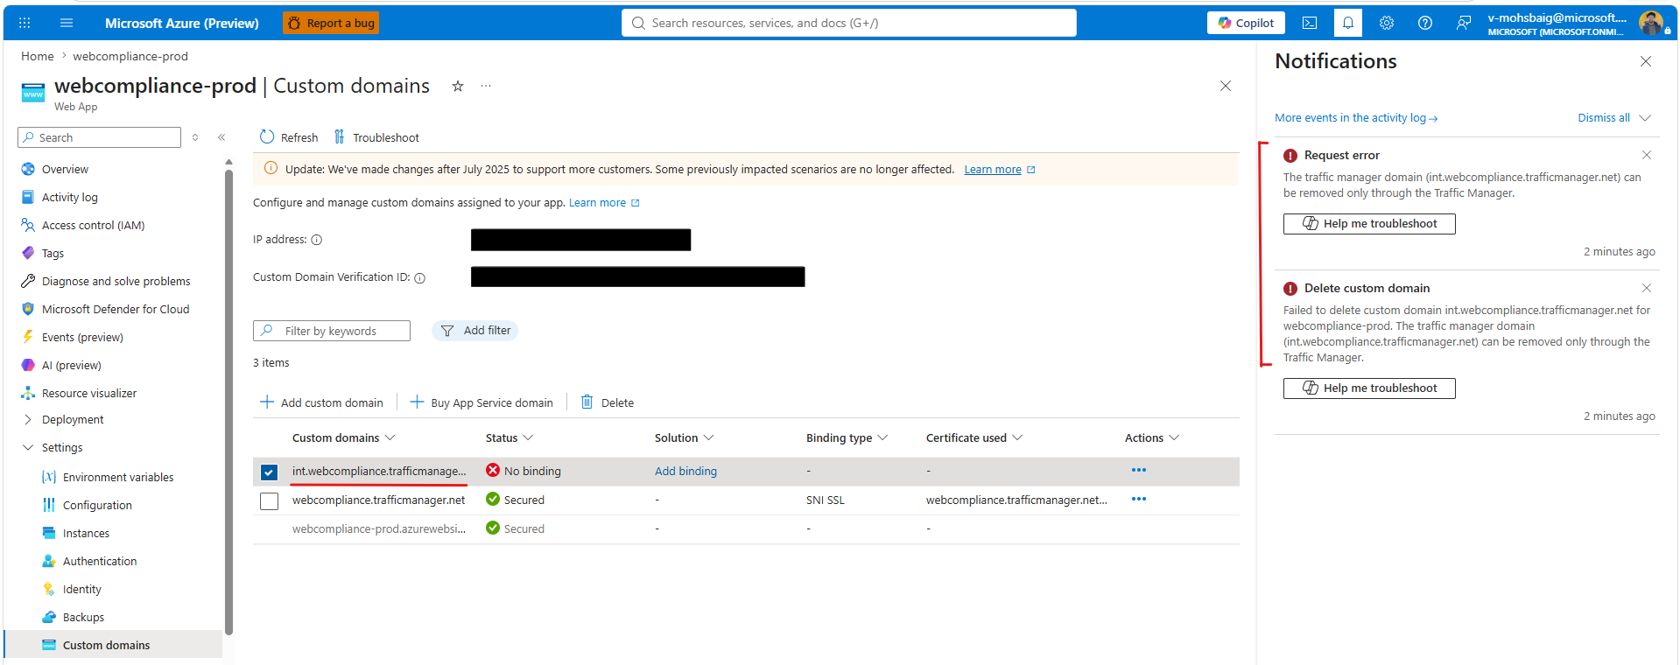1680x665 pixels.
Task: Sort by the Custom domains column
Action: pos(344,437)
